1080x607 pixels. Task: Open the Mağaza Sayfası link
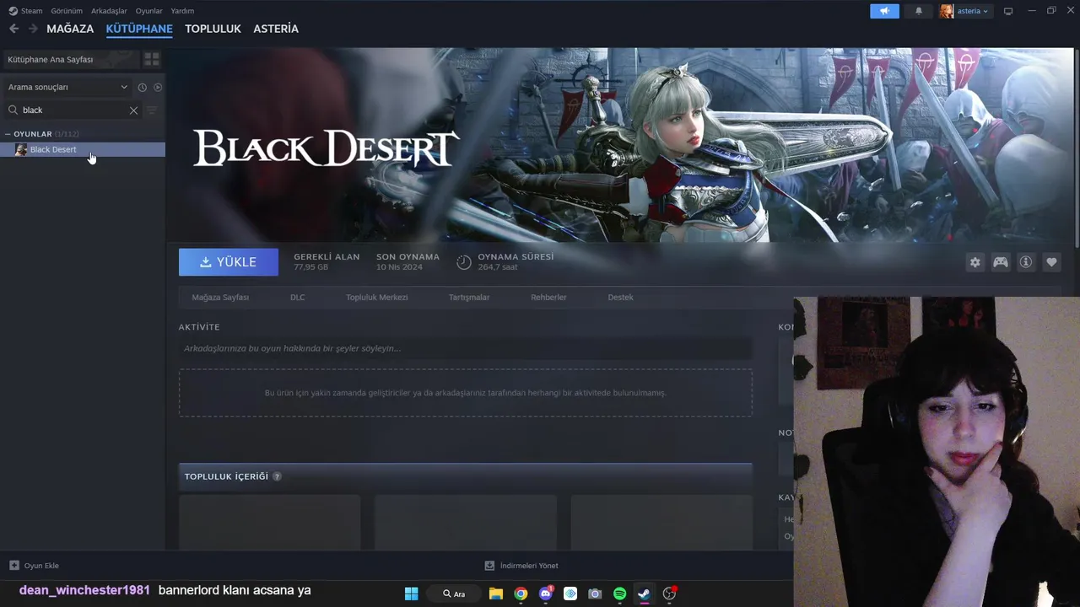(220, 298)
